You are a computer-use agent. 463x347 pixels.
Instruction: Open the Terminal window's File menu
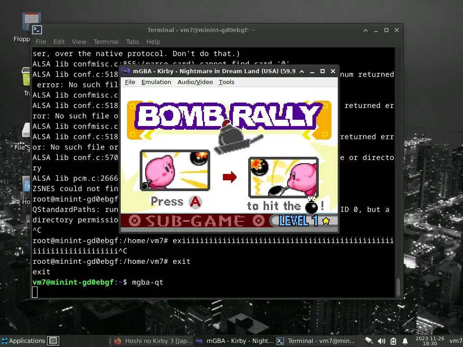click(x=41, y=42)
